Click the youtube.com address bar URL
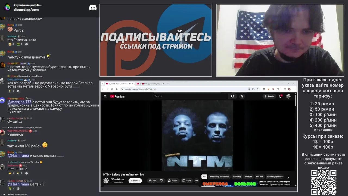 [x=140, y=89]
